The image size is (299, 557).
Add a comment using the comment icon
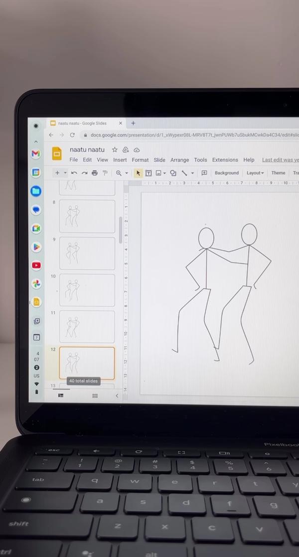pyautogui.click(x=204, y=173)
